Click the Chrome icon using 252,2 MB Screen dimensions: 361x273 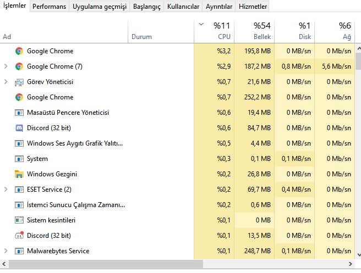(x=19, y=97)
